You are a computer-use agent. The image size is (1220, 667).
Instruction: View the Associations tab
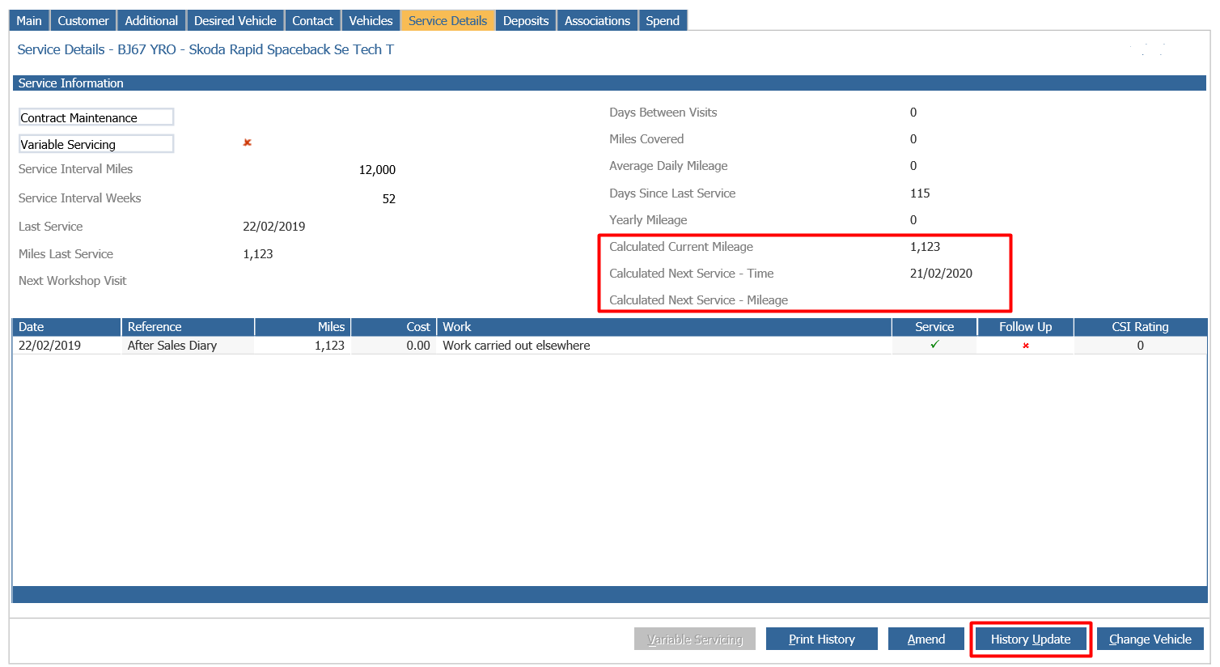click(597, 20)
